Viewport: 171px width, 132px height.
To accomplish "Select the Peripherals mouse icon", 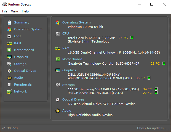I will point(9,85).
